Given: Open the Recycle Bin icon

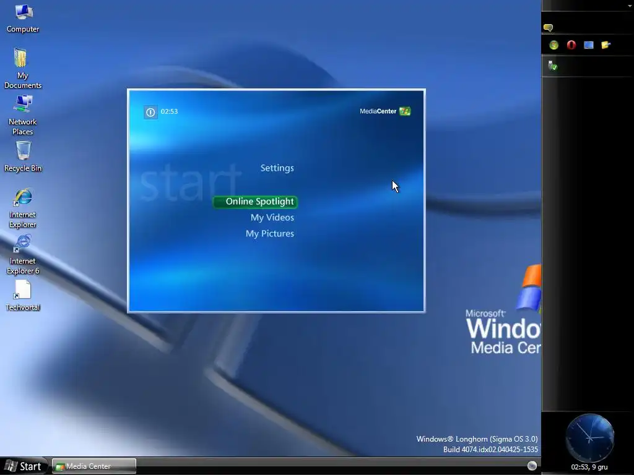Looking at the screenshot, I should coord(23,156).
